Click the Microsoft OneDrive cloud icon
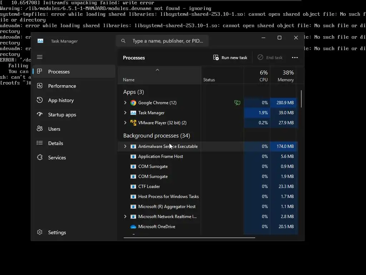Image resolution: width=366 pixels, height=275 pixels. point(133,227)
